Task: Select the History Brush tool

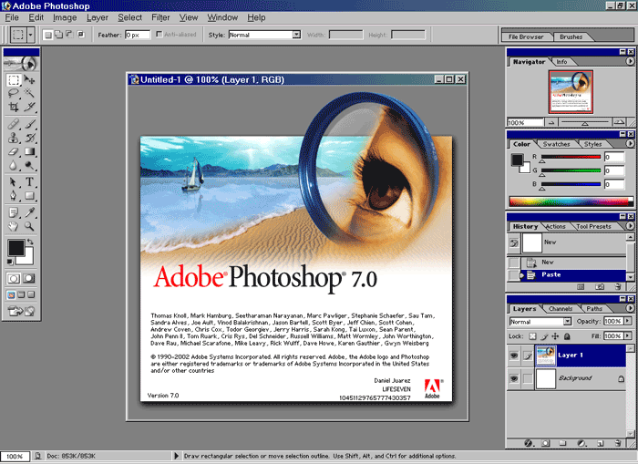Action: click(29, 138)
